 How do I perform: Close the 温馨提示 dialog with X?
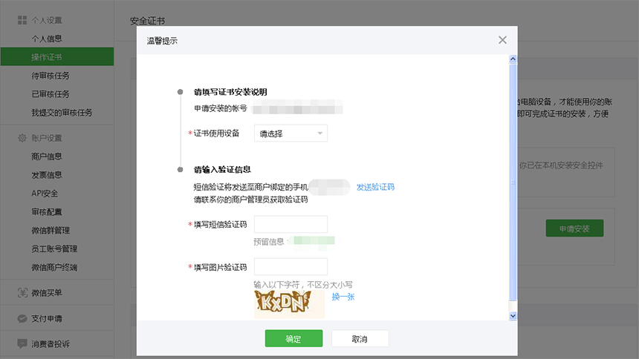click(502, 40)
